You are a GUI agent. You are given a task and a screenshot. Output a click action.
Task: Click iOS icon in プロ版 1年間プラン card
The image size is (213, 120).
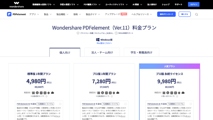(106, 93)
